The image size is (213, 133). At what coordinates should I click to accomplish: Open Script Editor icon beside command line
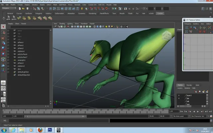211,120
